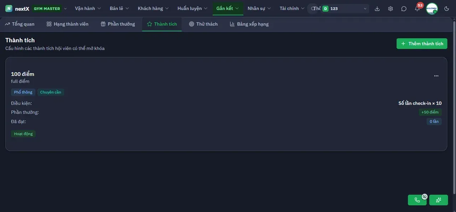Click the Phổ thông tag
The height and width of the screenshot is (212, 456).
pyautogui.click(x=23, y=92)
